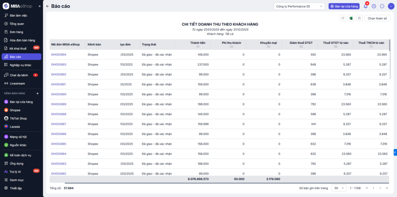Change records per page dropdown showing 50

coord(338,188)
